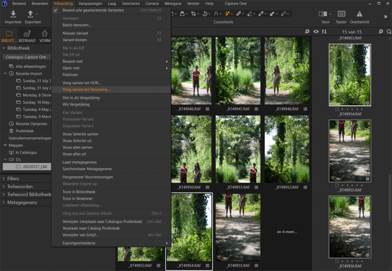The image size is (392, 271).
Task: Open the Camera menu
Action: [x=152, y=3]
